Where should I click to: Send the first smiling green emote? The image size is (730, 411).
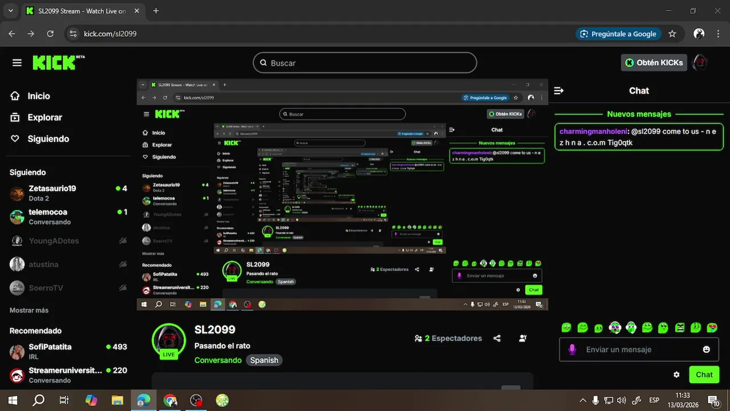point(566,328)
